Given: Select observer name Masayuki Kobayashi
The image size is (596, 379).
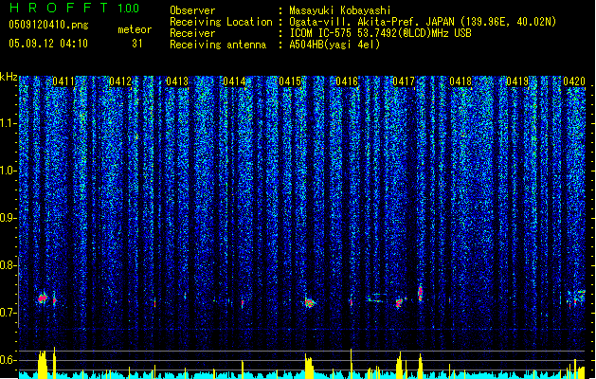Looking at the screenshot, I should click(340, 10).
